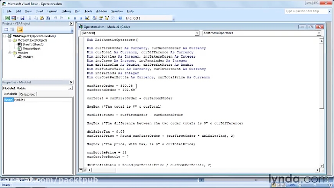The height and width of the screenshot is (188, 334).
Task: Collapse the Microsoft Excel Objects folder
Action: click(10, 40)
